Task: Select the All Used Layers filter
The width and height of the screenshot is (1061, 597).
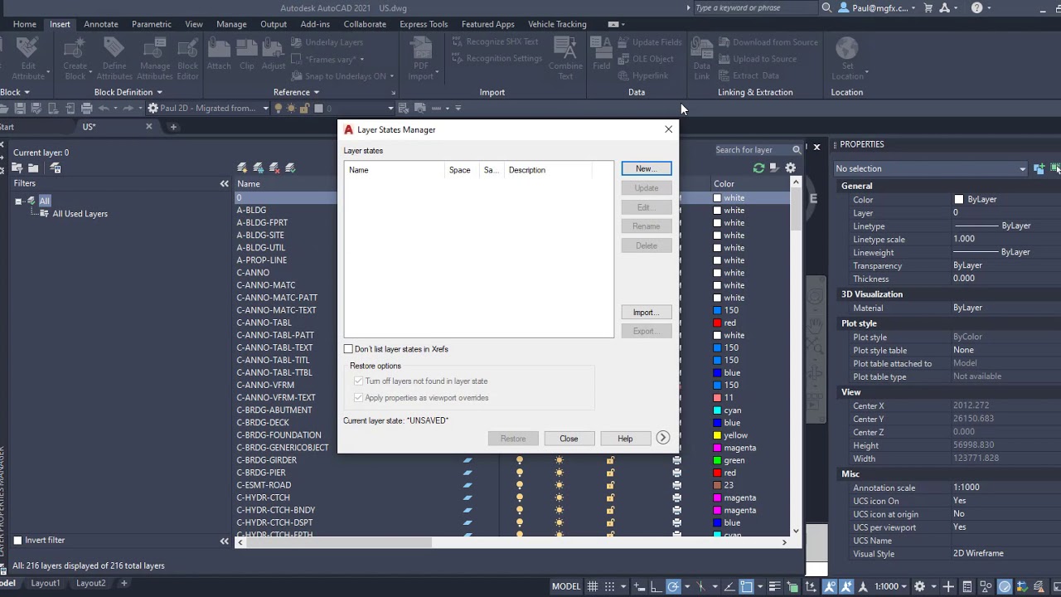Action: [x=80, y=214]
